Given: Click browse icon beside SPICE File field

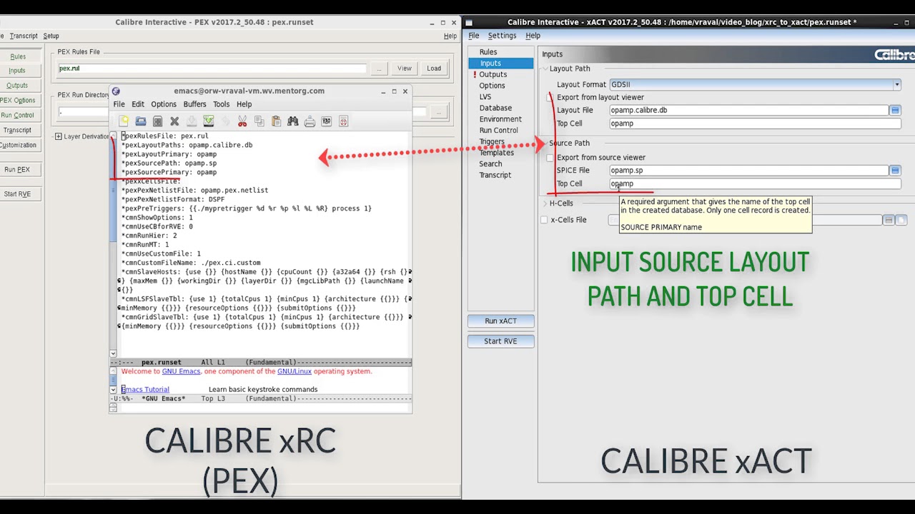Looking at the screenshot, I should pos(895,170).
